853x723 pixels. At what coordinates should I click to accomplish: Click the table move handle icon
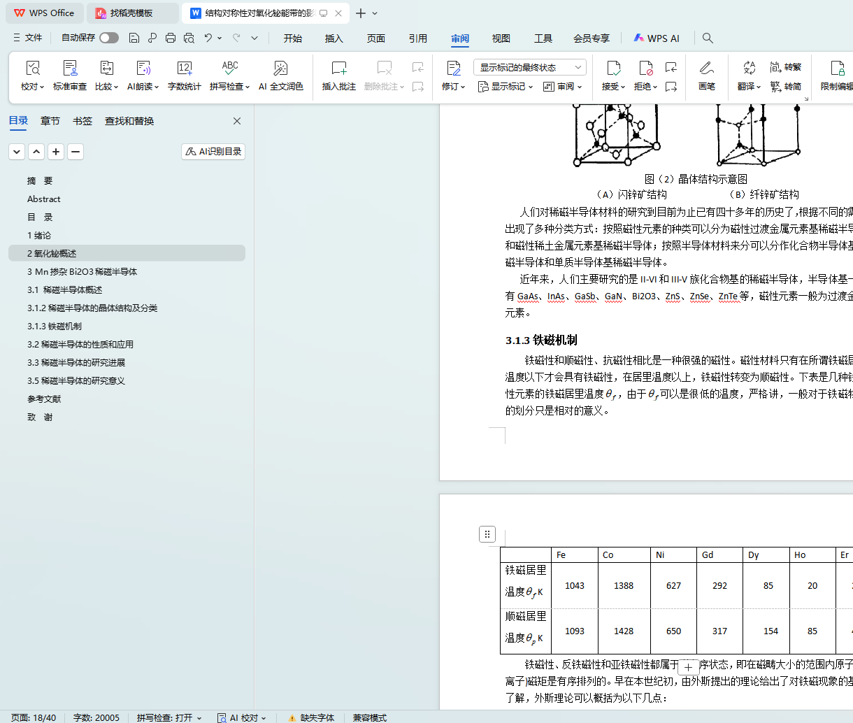pos(487,534)
